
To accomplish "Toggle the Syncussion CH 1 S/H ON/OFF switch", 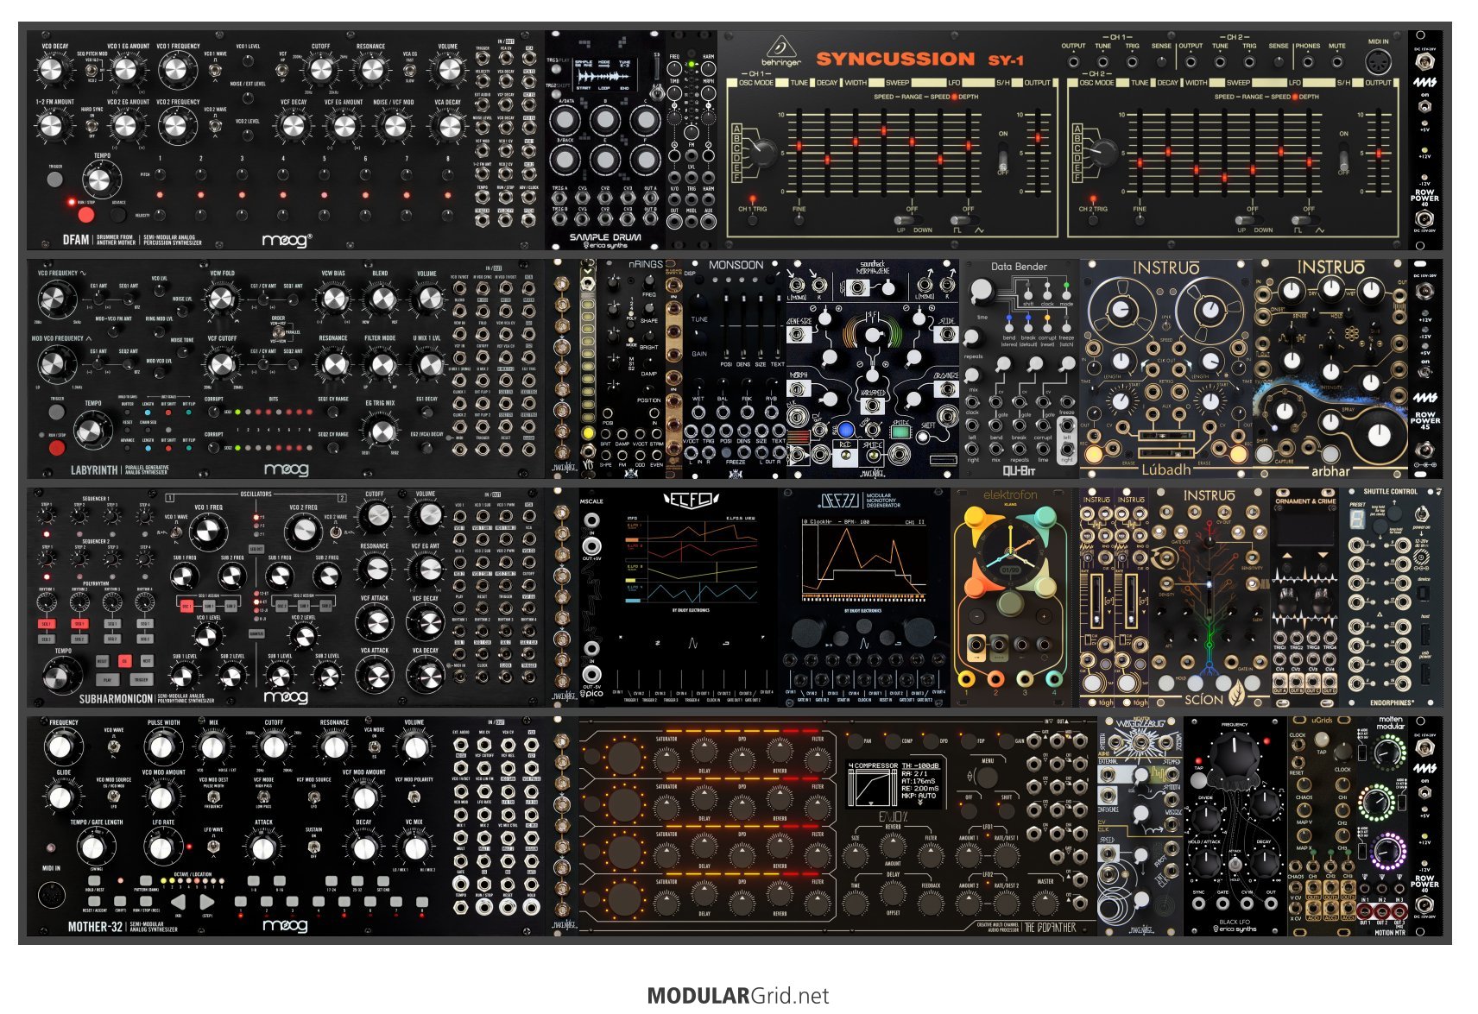I will (x=1003, y=158).
